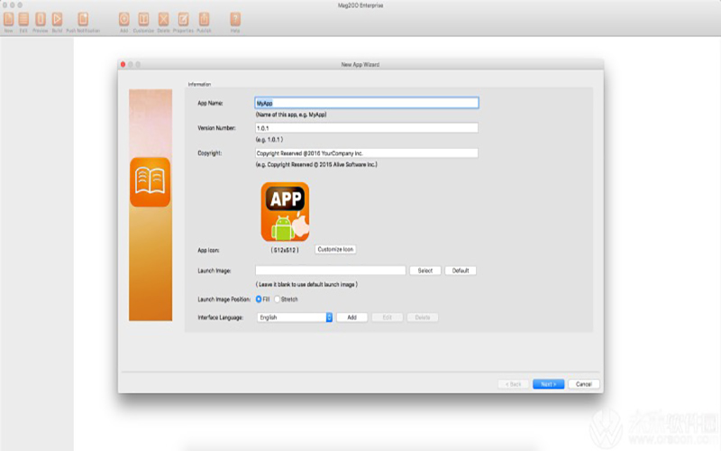
Task: Click the Customize toolbar icon
Action: click(143, 19)
